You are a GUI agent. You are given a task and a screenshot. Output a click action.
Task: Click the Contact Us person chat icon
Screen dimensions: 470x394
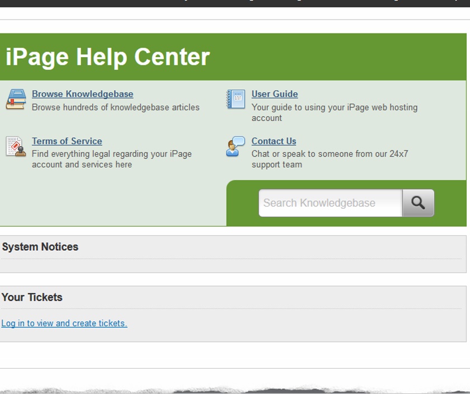[x=236, y=146]
